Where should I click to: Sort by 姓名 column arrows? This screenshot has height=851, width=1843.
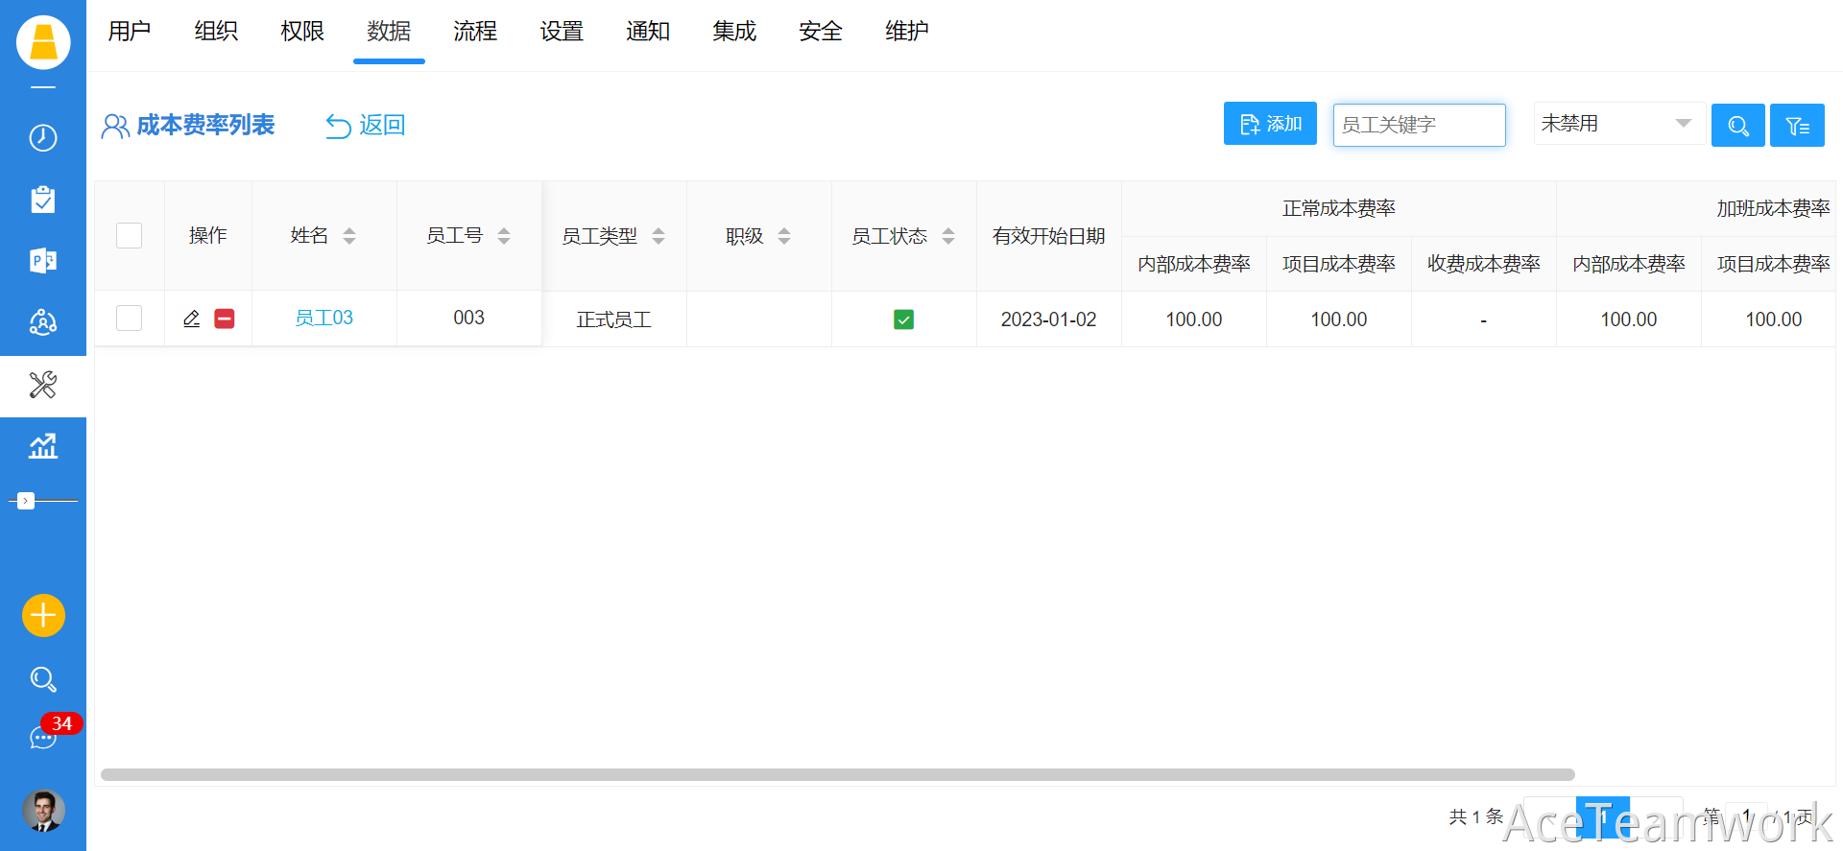coord(349,236)
